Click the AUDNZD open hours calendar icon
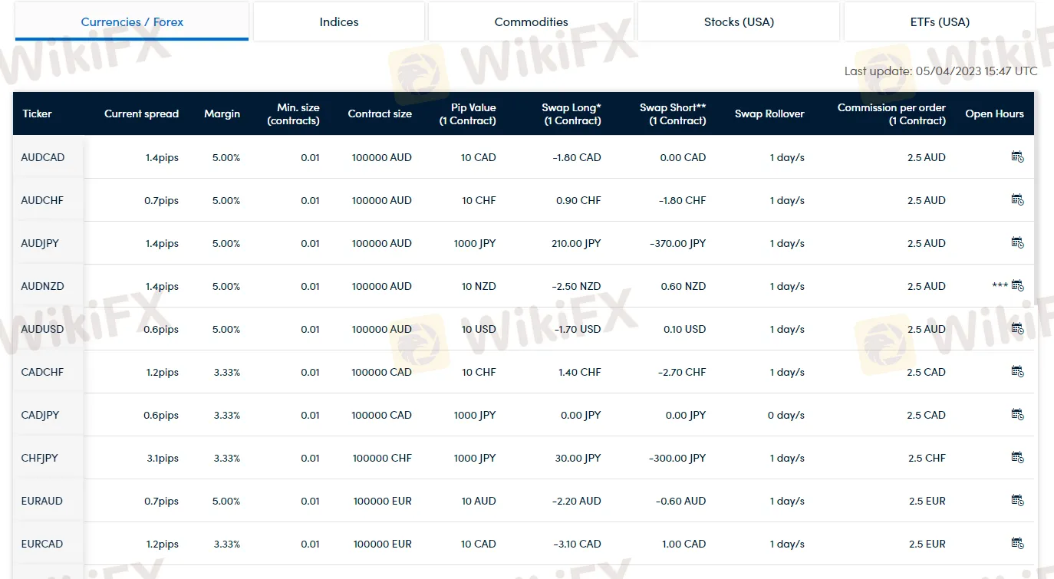The height and width of the screenshot is (579, 1054). click(1017, 286)
